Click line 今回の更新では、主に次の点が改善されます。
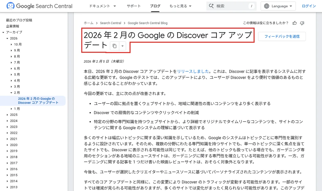Image resolution: width=322 pixels, height=191 pixels. [125, 94]
